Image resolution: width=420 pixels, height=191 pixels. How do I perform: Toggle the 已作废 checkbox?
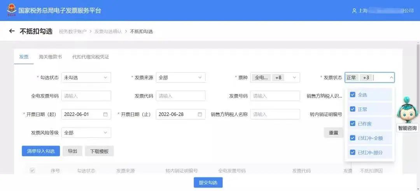pyautogui.click(x=353, y=123)
